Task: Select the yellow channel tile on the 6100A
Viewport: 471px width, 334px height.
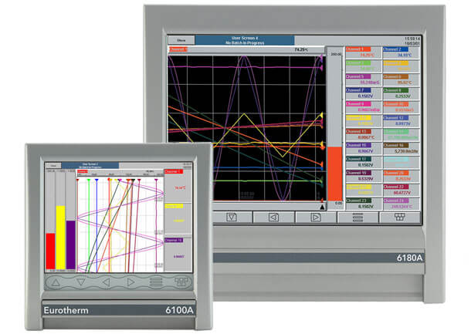Action: click(178, 219)
